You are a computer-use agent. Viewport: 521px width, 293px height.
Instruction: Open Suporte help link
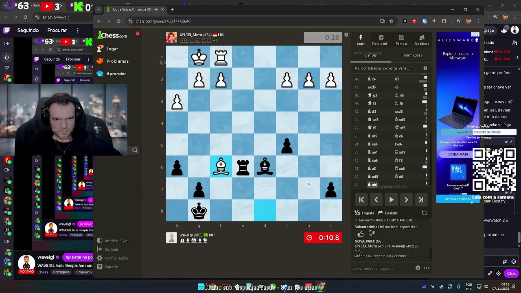tap(108, 267)
